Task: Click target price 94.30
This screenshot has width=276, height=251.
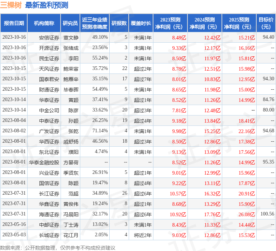Action: click(x=268, y=79)
